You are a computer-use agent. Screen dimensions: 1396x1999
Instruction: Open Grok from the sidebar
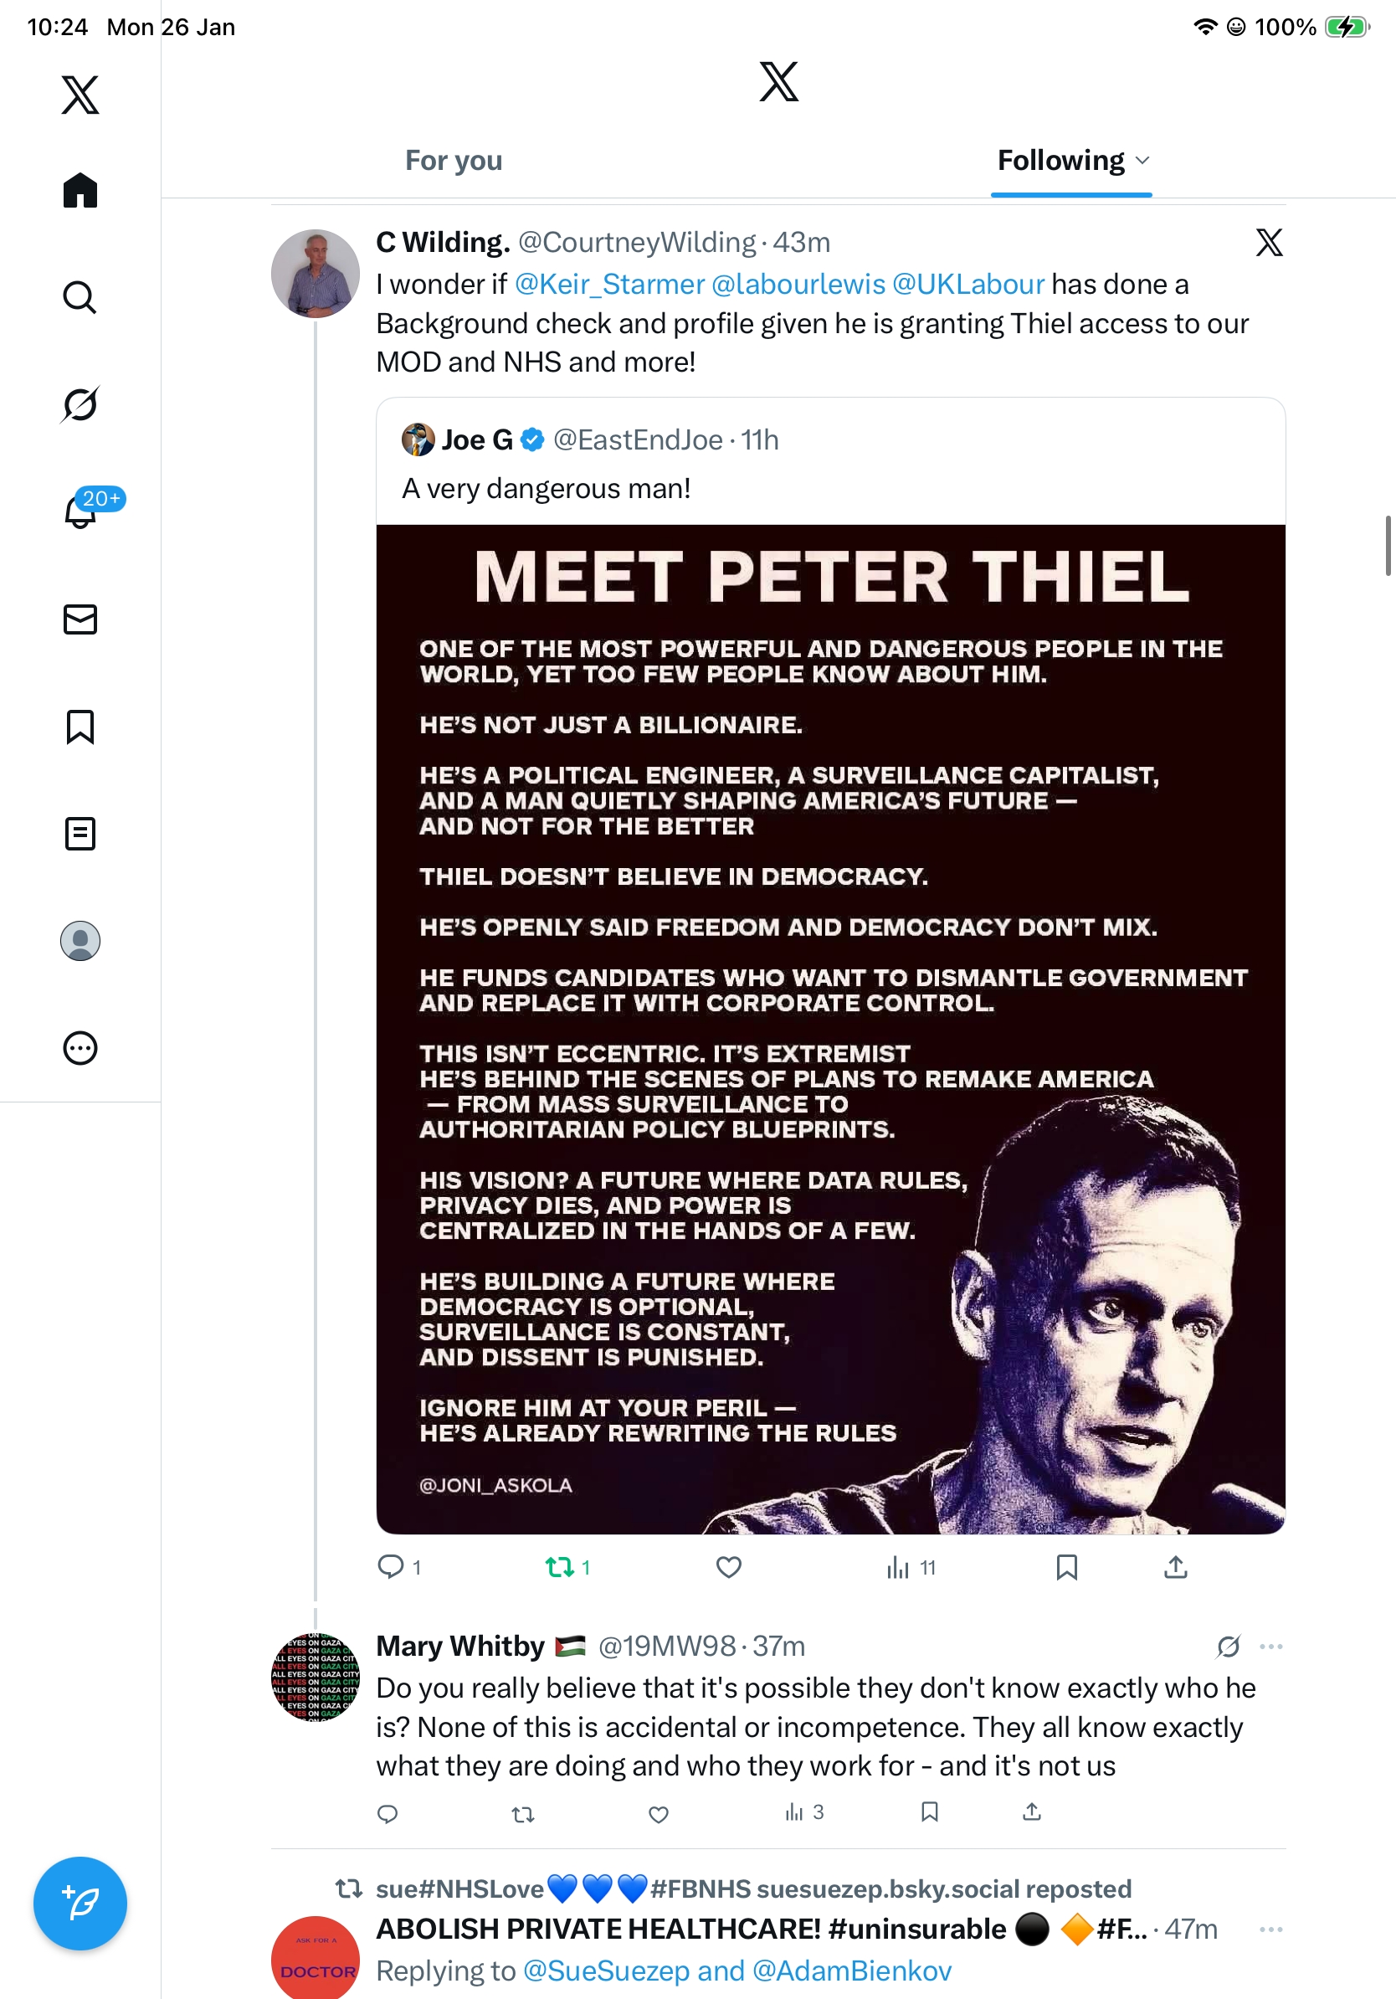tap(80, 404)
